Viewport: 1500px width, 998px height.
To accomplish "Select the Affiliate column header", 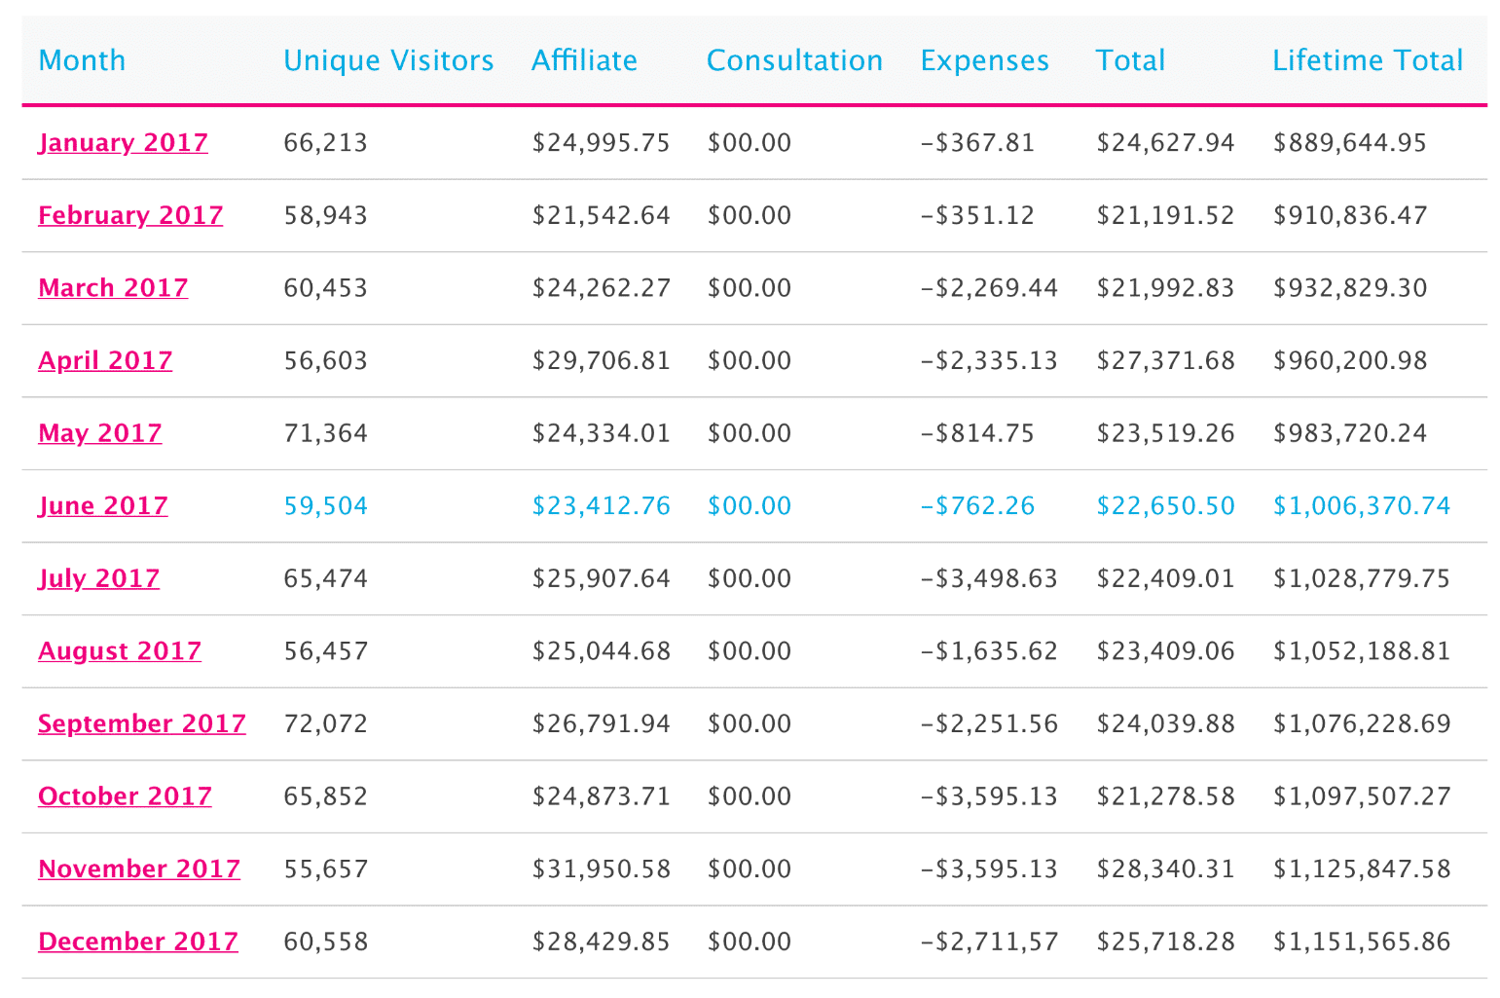I will pos(584,60).
